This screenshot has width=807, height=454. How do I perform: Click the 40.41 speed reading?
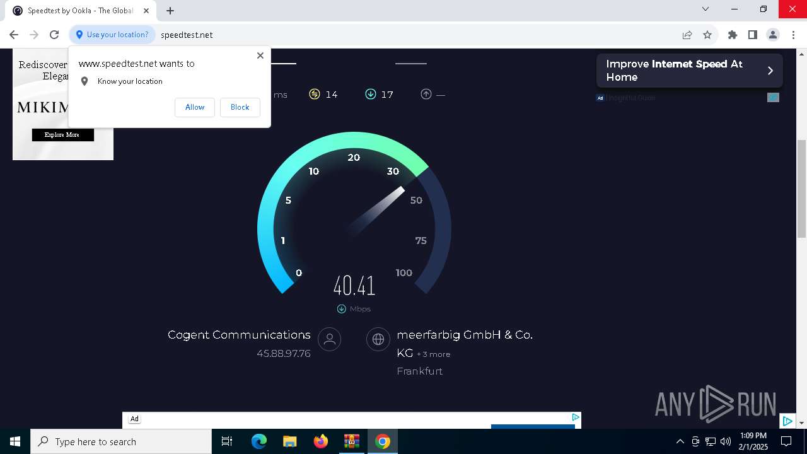pos(354,286)
